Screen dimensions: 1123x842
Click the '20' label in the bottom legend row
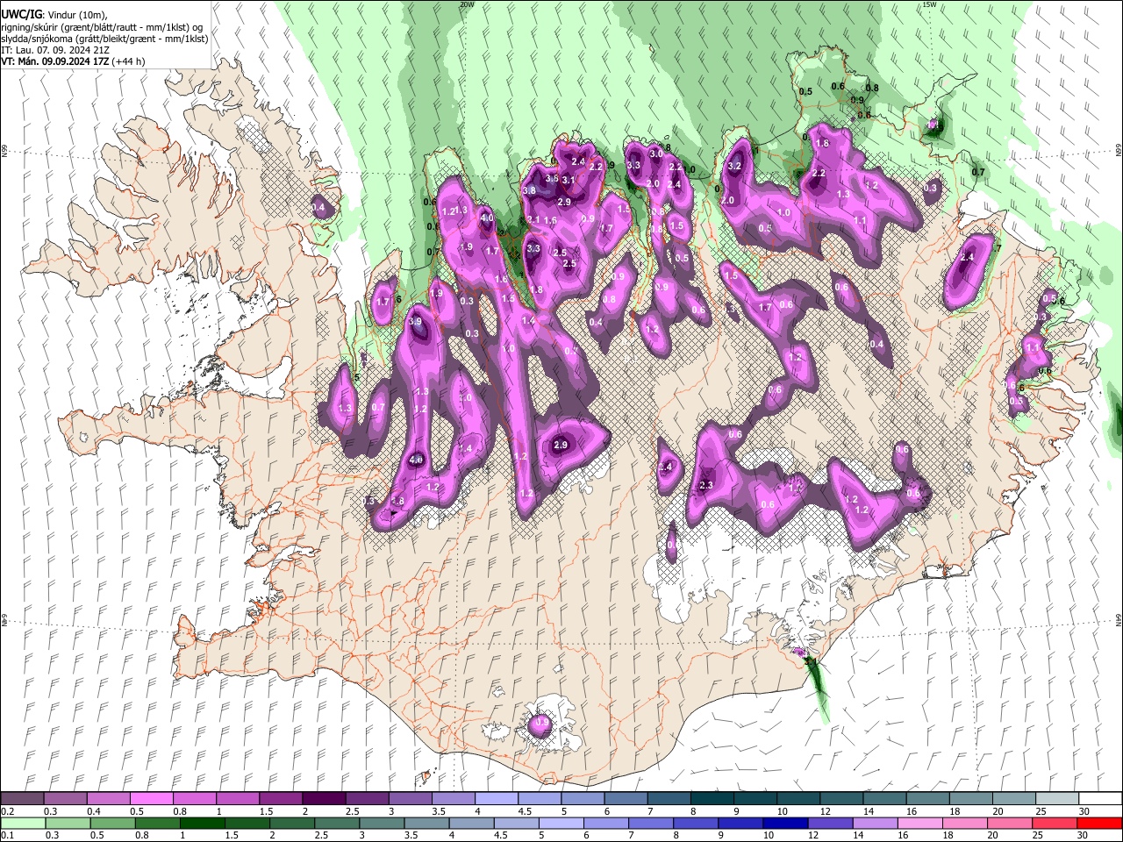pos(993,835)
